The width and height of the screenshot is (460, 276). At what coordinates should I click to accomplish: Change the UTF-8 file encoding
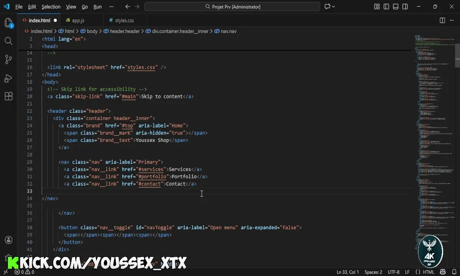point(393,272)
